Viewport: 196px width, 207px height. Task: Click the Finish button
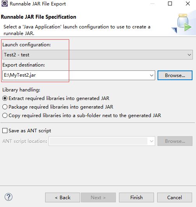pyautogui.click(x=136, y=198)
